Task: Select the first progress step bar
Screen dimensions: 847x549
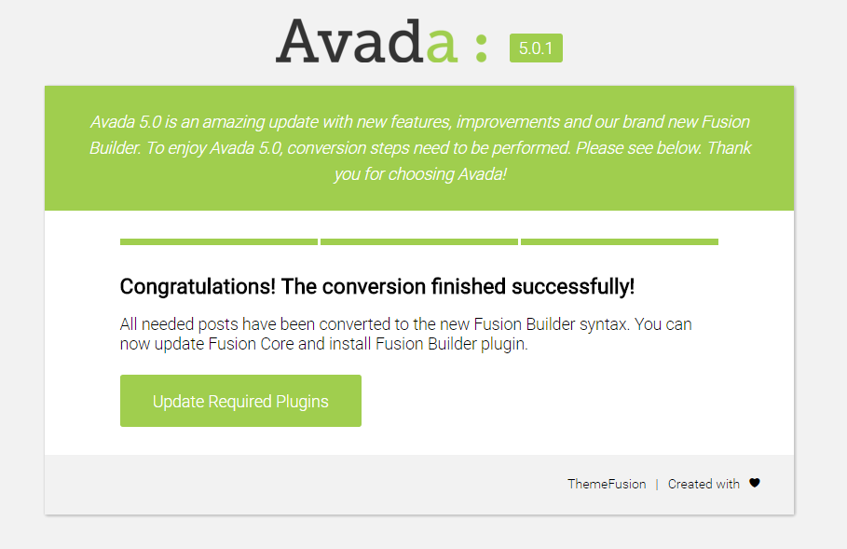Action: pyautogui.click(x=219, y=242)
